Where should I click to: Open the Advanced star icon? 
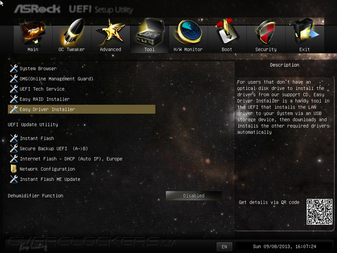(111, 32)
